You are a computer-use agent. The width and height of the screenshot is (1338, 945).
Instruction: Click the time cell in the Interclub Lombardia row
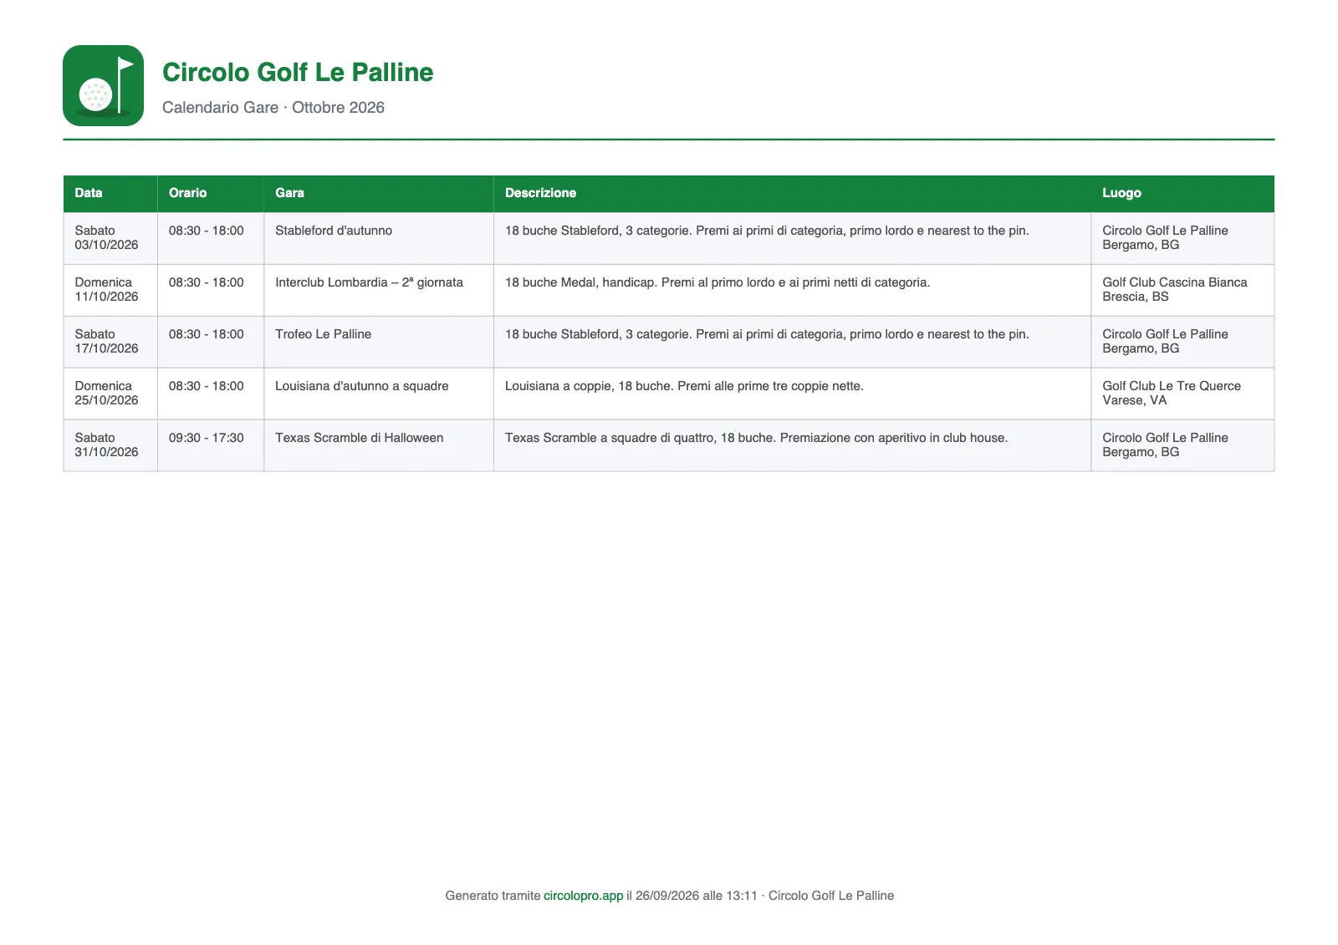[x=211, y=290]
